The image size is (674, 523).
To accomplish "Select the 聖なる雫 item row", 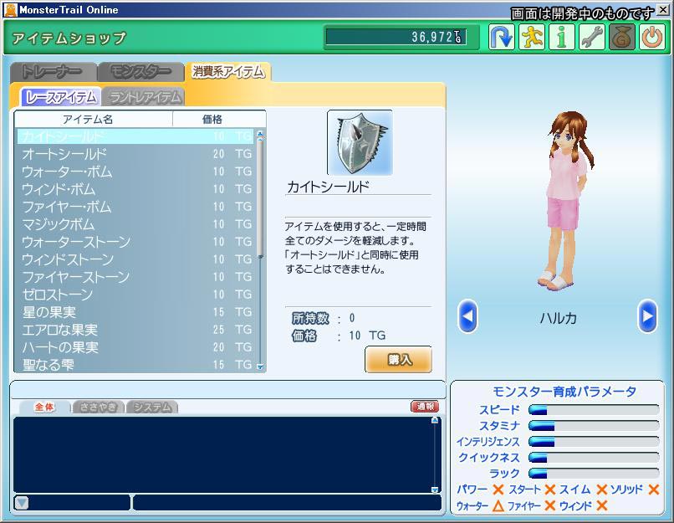I will (136, 365).
